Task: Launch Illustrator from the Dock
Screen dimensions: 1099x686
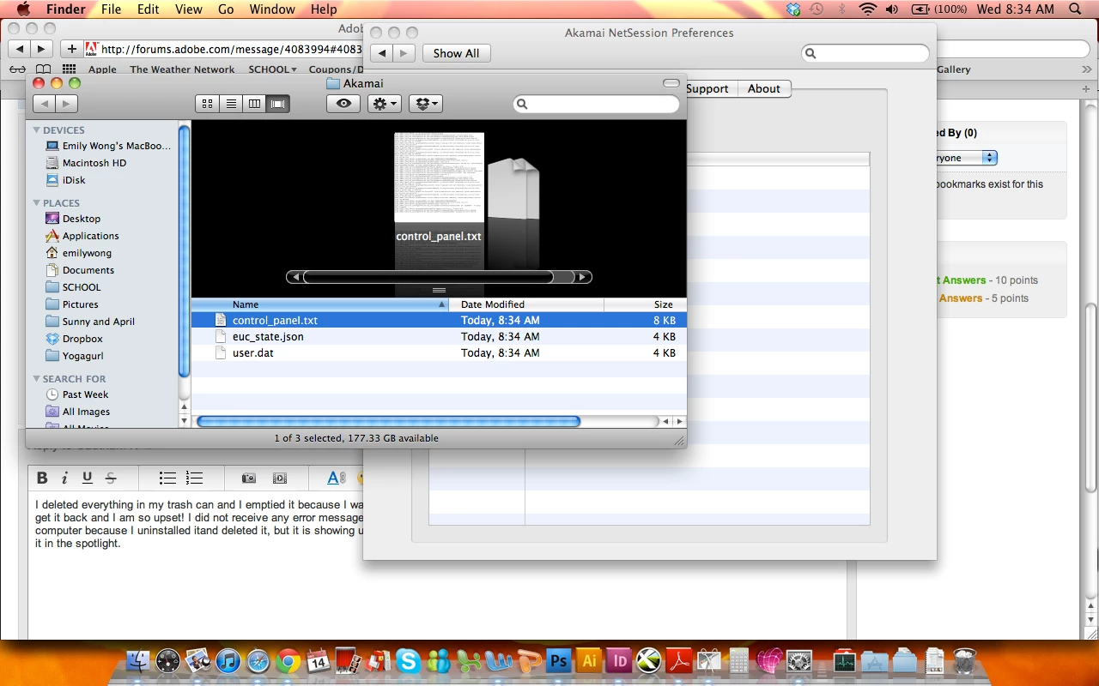Action: [x=589, y=661]
